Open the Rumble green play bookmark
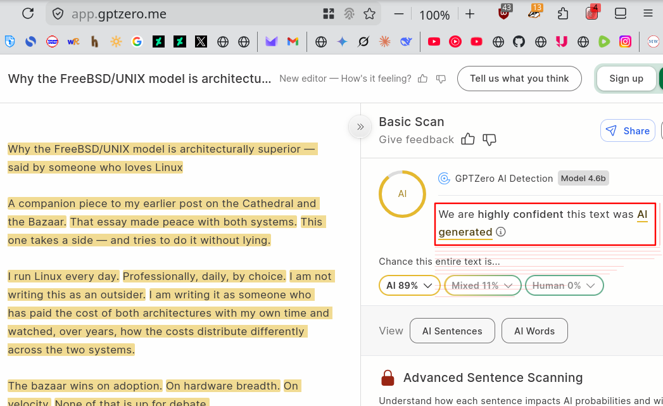Viewport: 663px width, 406px height. coord(604,41)
